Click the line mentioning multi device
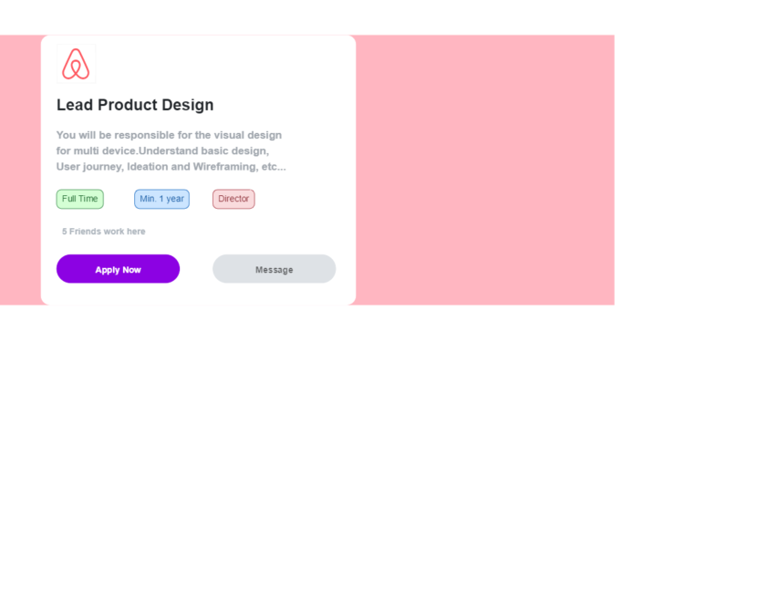 (162, 150)
